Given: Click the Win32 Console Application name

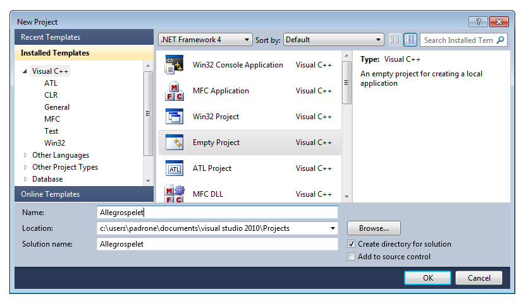Looking at the screenshot, I should click(x=238, y=65).
